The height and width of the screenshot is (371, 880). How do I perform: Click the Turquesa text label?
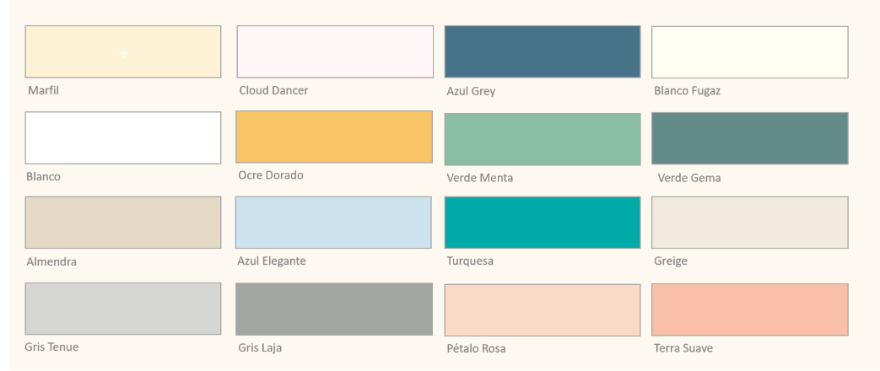tap(470, 261)
